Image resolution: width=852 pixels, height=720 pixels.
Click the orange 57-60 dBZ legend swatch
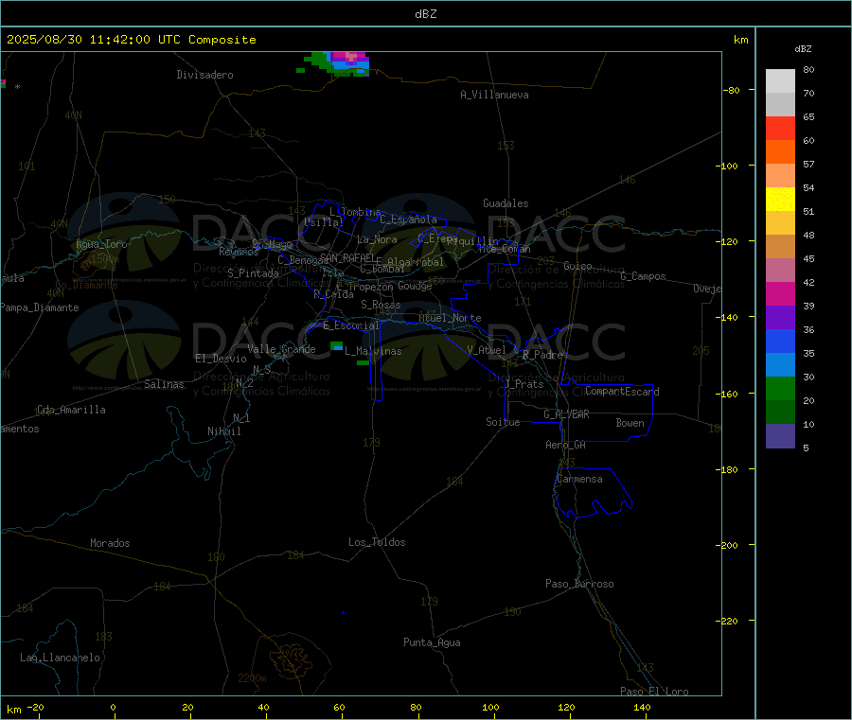780,152
